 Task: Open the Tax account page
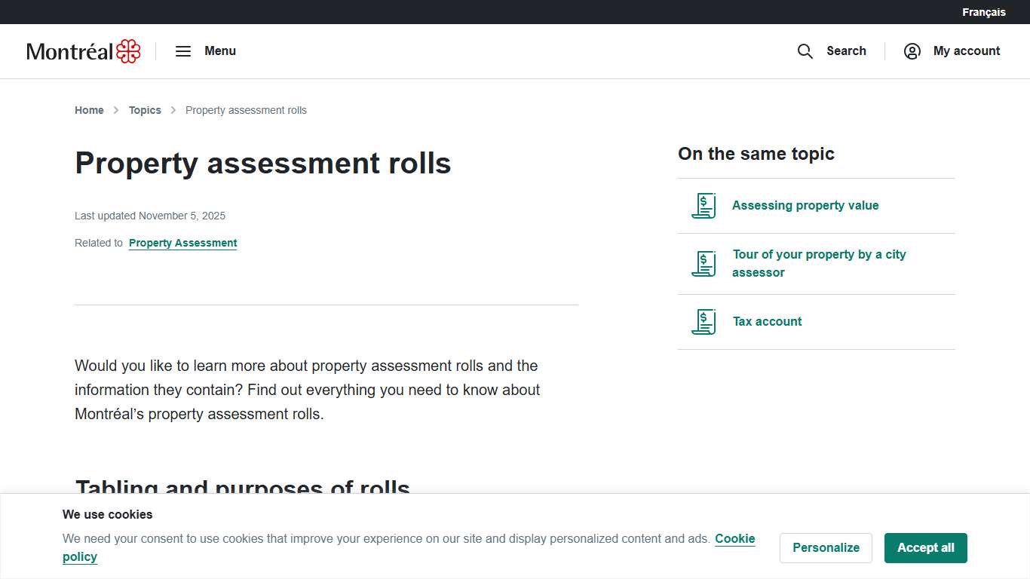click(x=767, y=321)
